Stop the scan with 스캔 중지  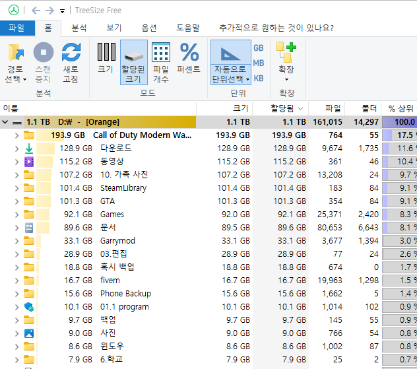point(44,63)
